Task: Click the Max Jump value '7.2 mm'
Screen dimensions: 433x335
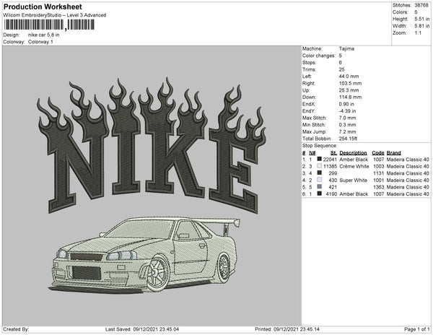Action: (347, 131)
